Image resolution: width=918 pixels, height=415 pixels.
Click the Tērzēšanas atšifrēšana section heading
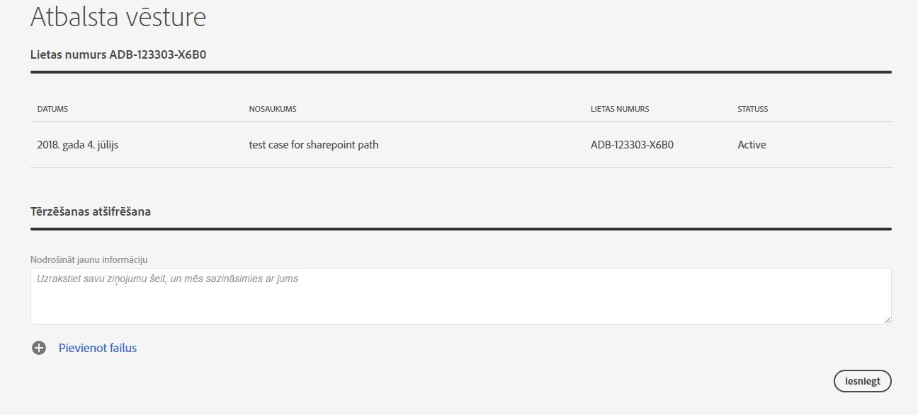91,211
